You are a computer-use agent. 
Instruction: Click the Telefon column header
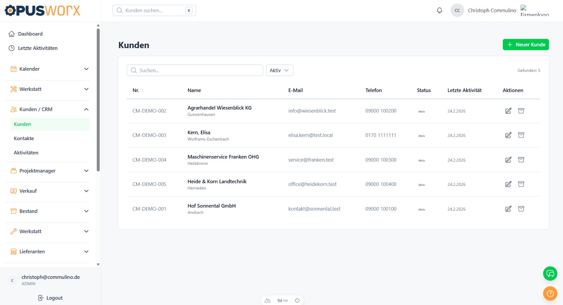tap(373, 91)
